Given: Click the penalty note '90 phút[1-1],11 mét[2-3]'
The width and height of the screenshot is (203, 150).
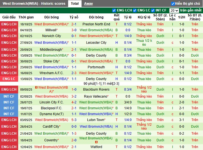Looking at the screenshot, I should tap(101, 84).
